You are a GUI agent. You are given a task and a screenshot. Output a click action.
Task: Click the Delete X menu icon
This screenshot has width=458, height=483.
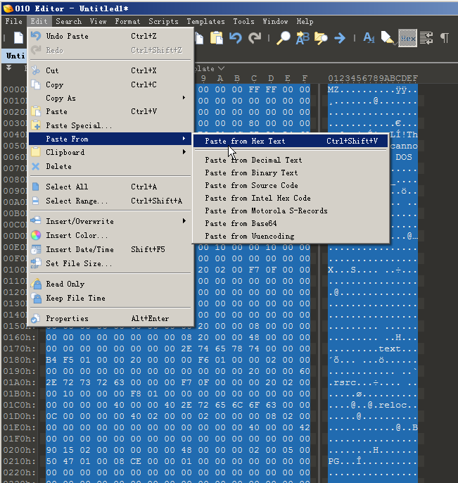[36, 166]
